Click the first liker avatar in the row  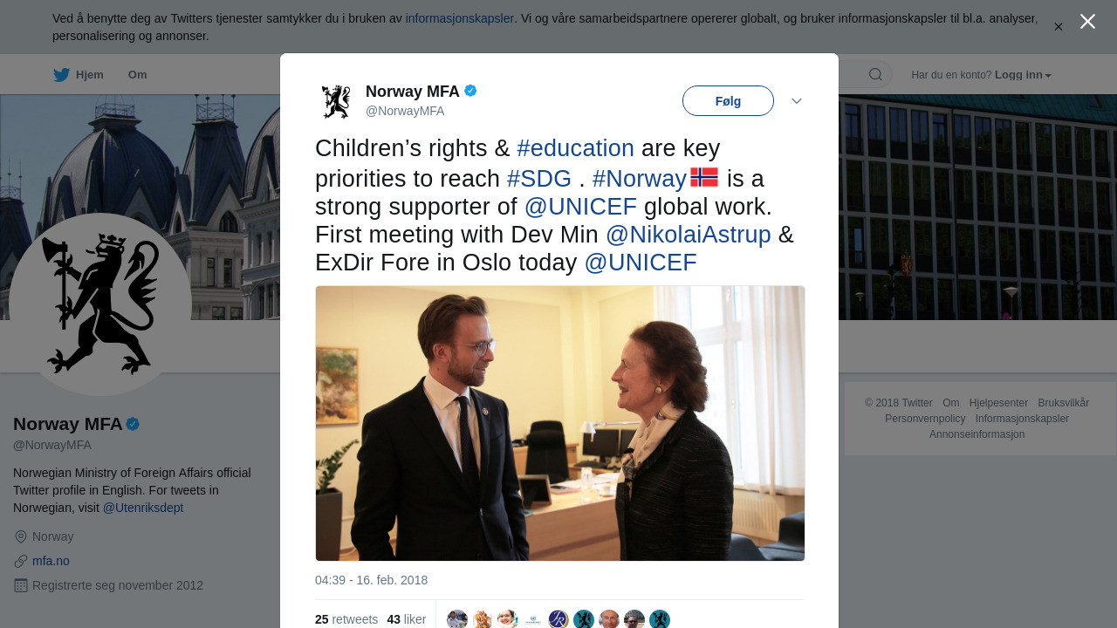point(457,619)
